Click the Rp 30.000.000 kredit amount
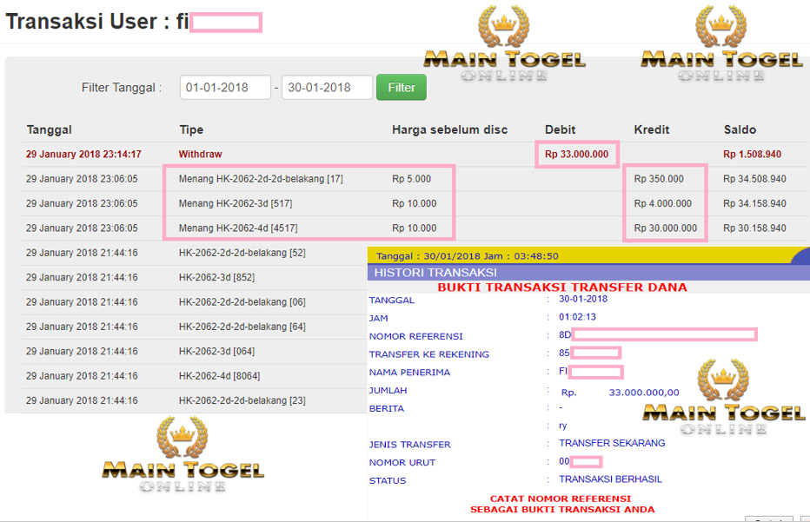810x522 pixels. click(x=665, y=228)
